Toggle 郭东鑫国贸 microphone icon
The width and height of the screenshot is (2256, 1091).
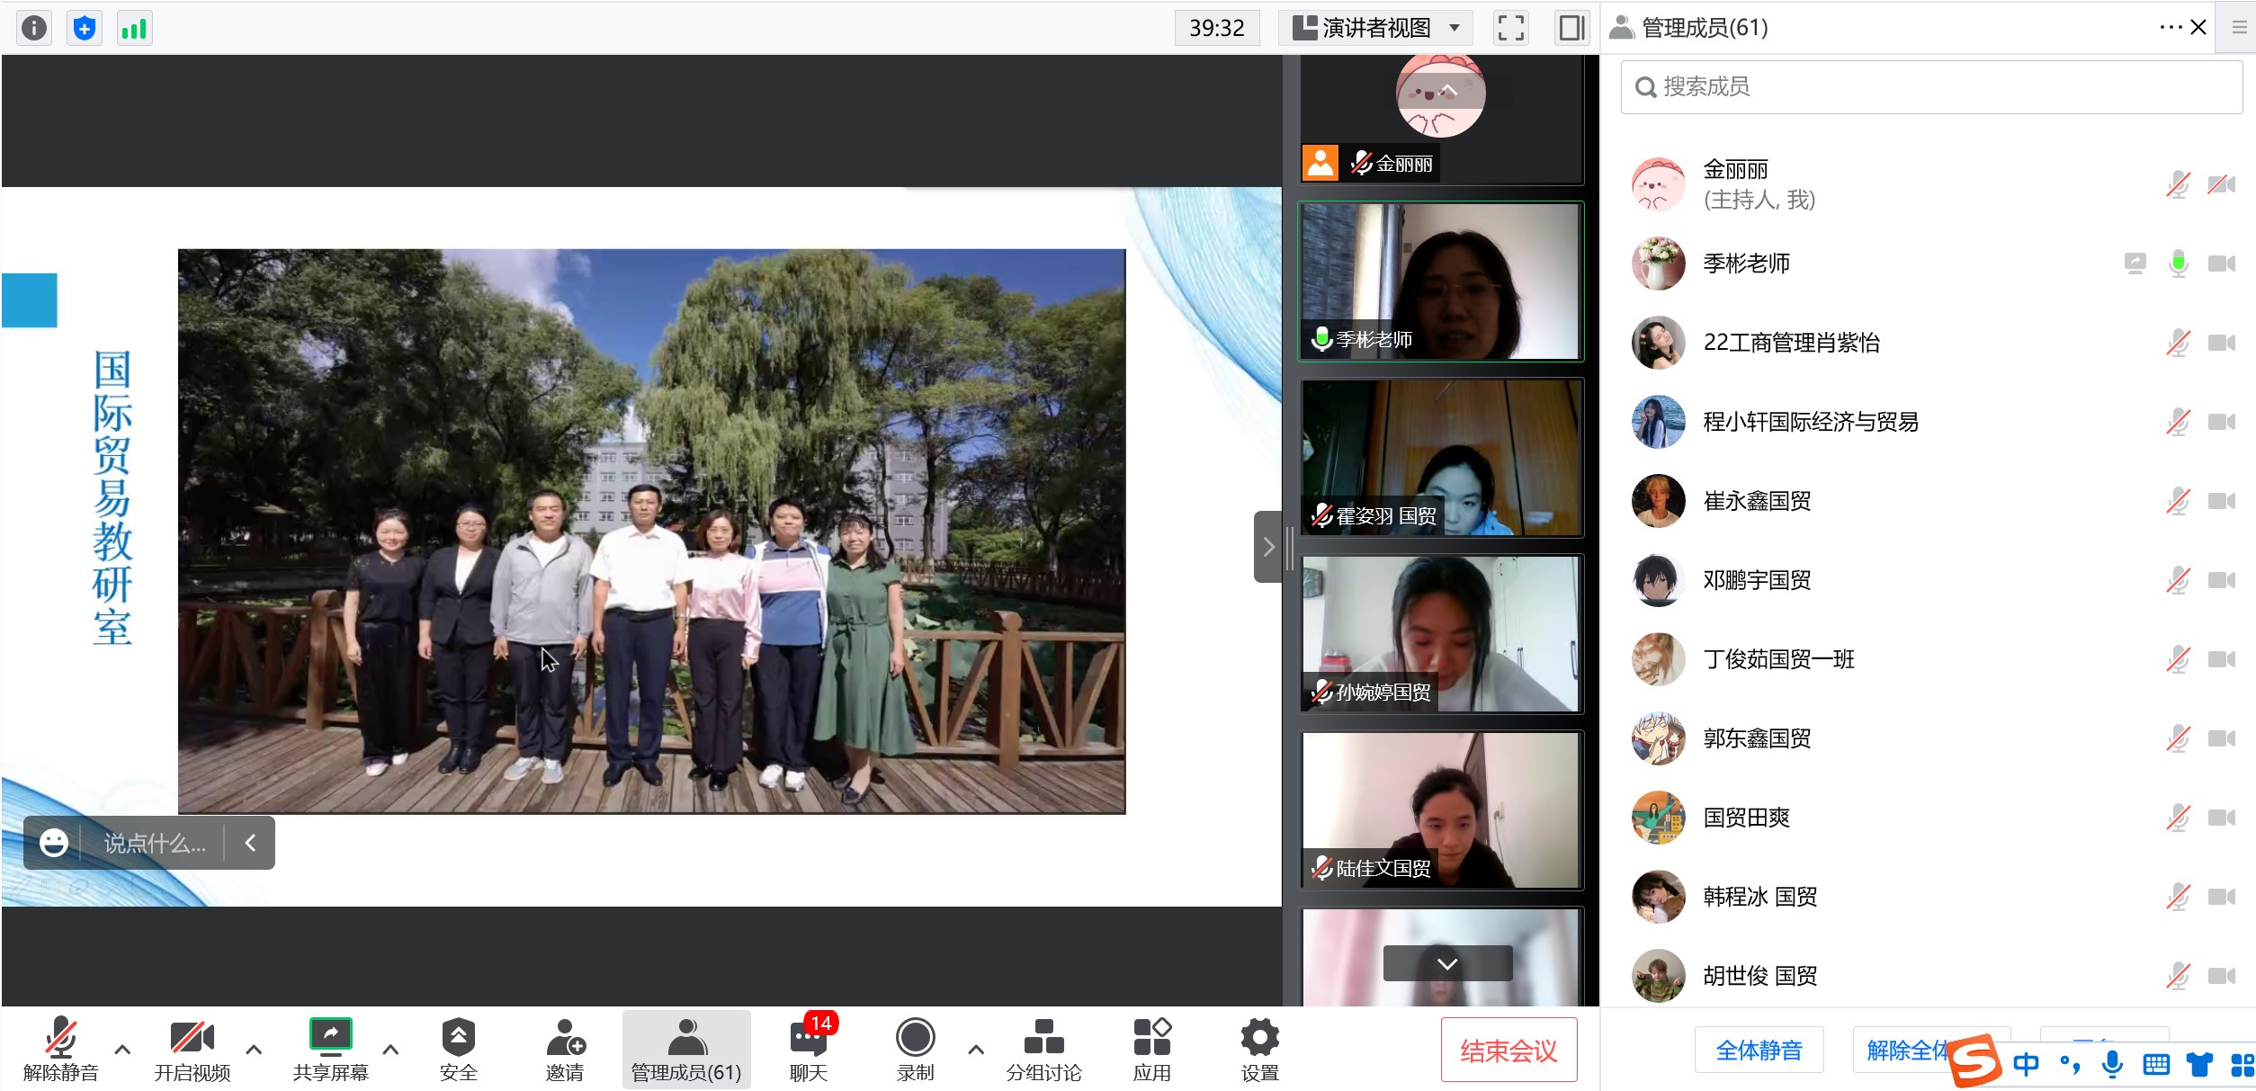click(2178, 738)
